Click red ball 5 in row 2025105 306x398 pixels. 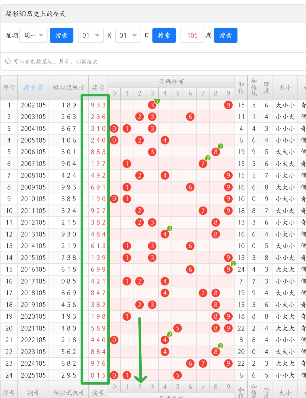click(177, 375)
